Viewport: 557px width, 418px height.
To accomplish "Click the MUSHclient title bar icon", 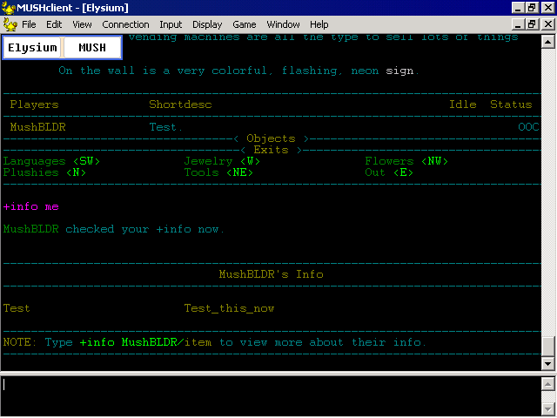I will [8, 8].
